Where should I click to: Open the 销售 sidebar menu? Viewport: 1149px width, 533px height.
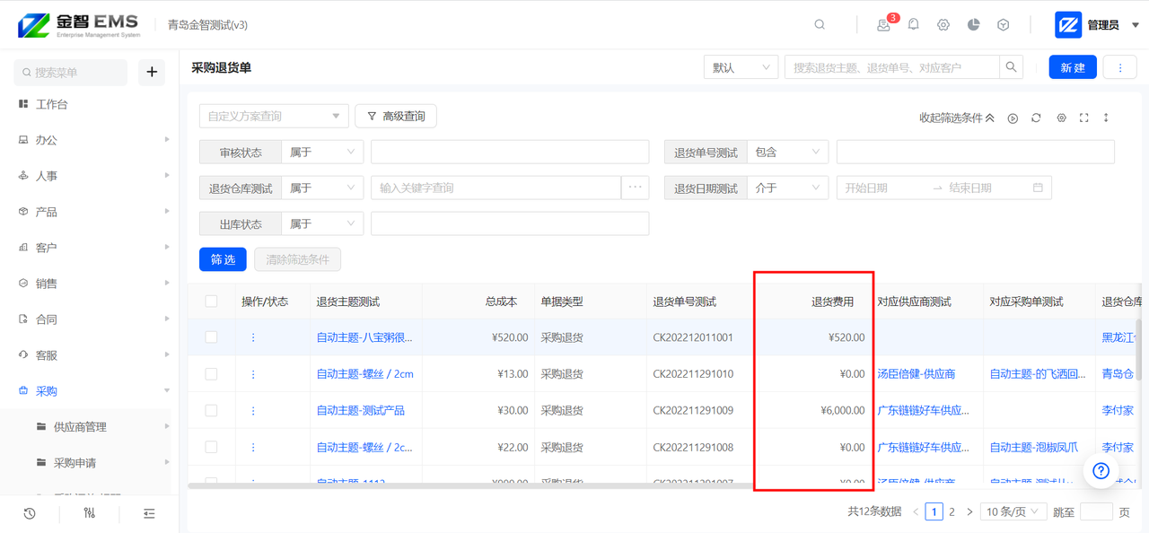[47, 284]
